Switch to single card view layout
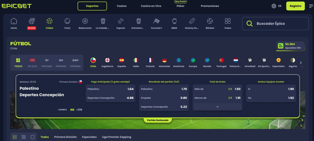This screenshot has height=141, width=314. [x=32, y=137]
